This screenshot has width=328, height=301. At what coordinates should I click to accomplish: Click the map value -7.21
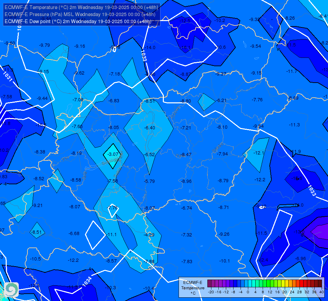coord(186,128)
